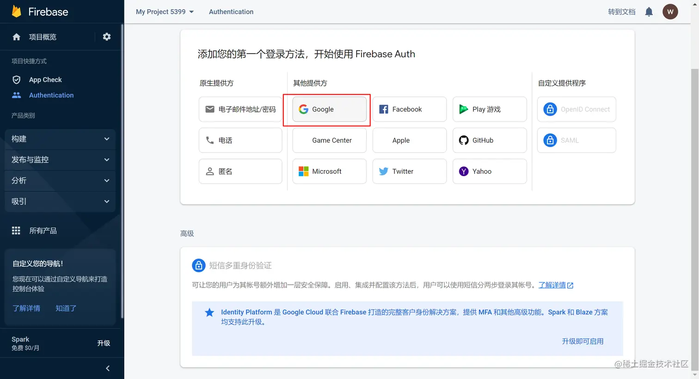This screenshot has height=379, width=699.
Task: Click the Yahoo logo icon
Action: [464, 171]
